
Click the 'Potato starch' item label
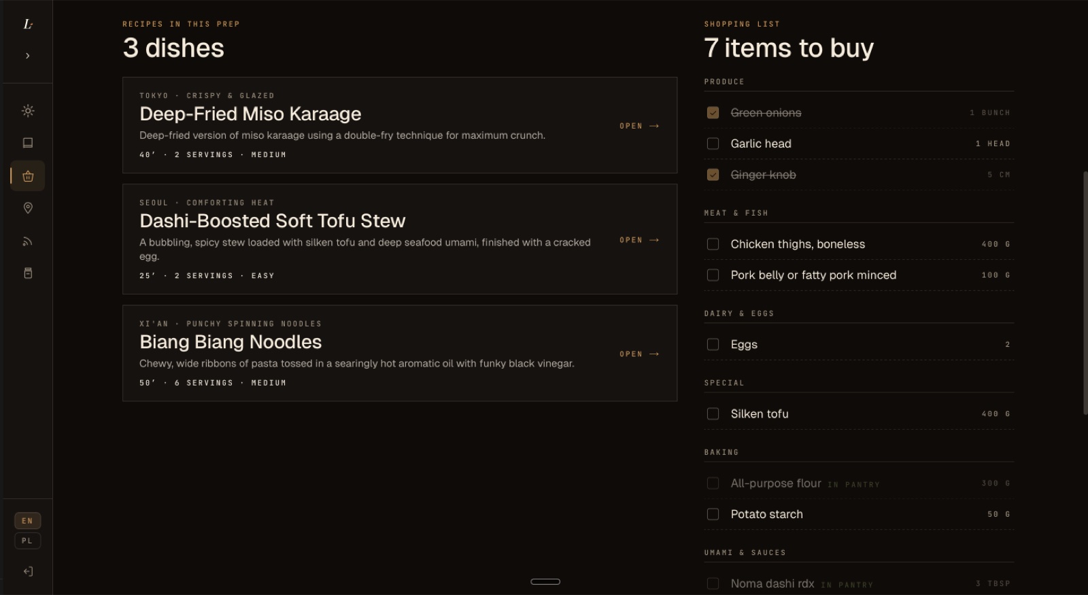click(x=766, y=515)
